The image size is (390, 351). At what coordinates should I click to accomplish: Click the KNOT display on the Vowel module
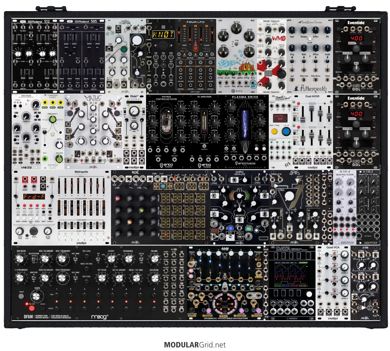(163, 34)
